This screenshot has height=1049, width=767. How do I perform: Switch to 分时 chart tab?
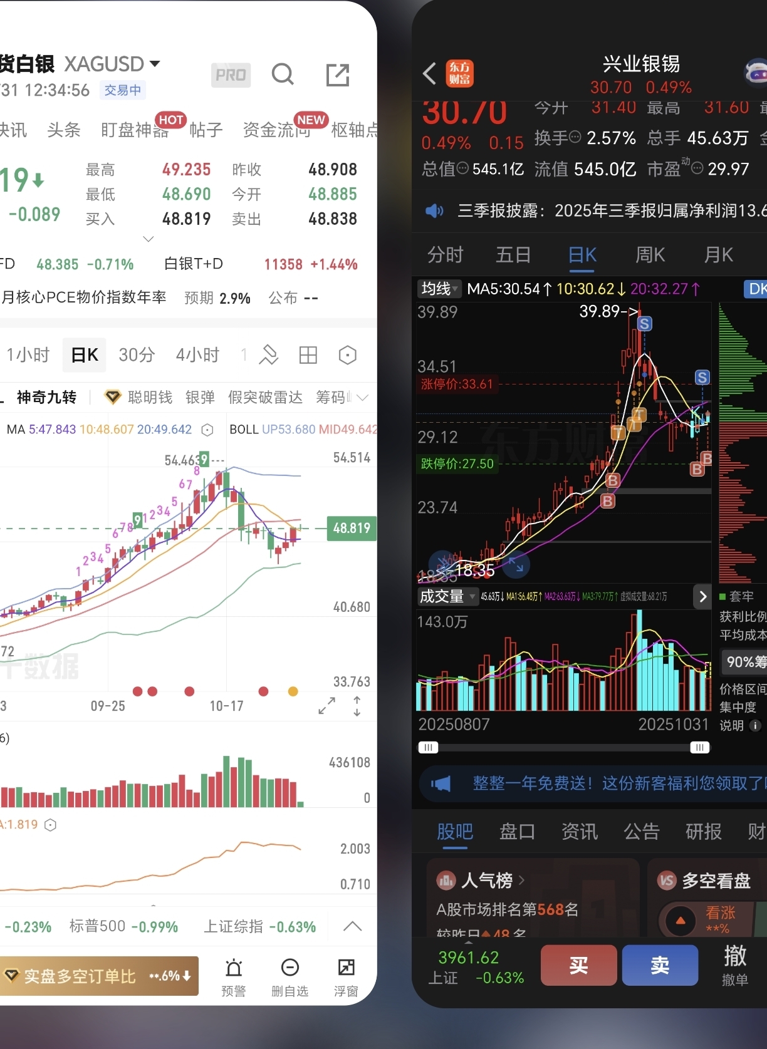pyautogui.click(x=446, y=255)
